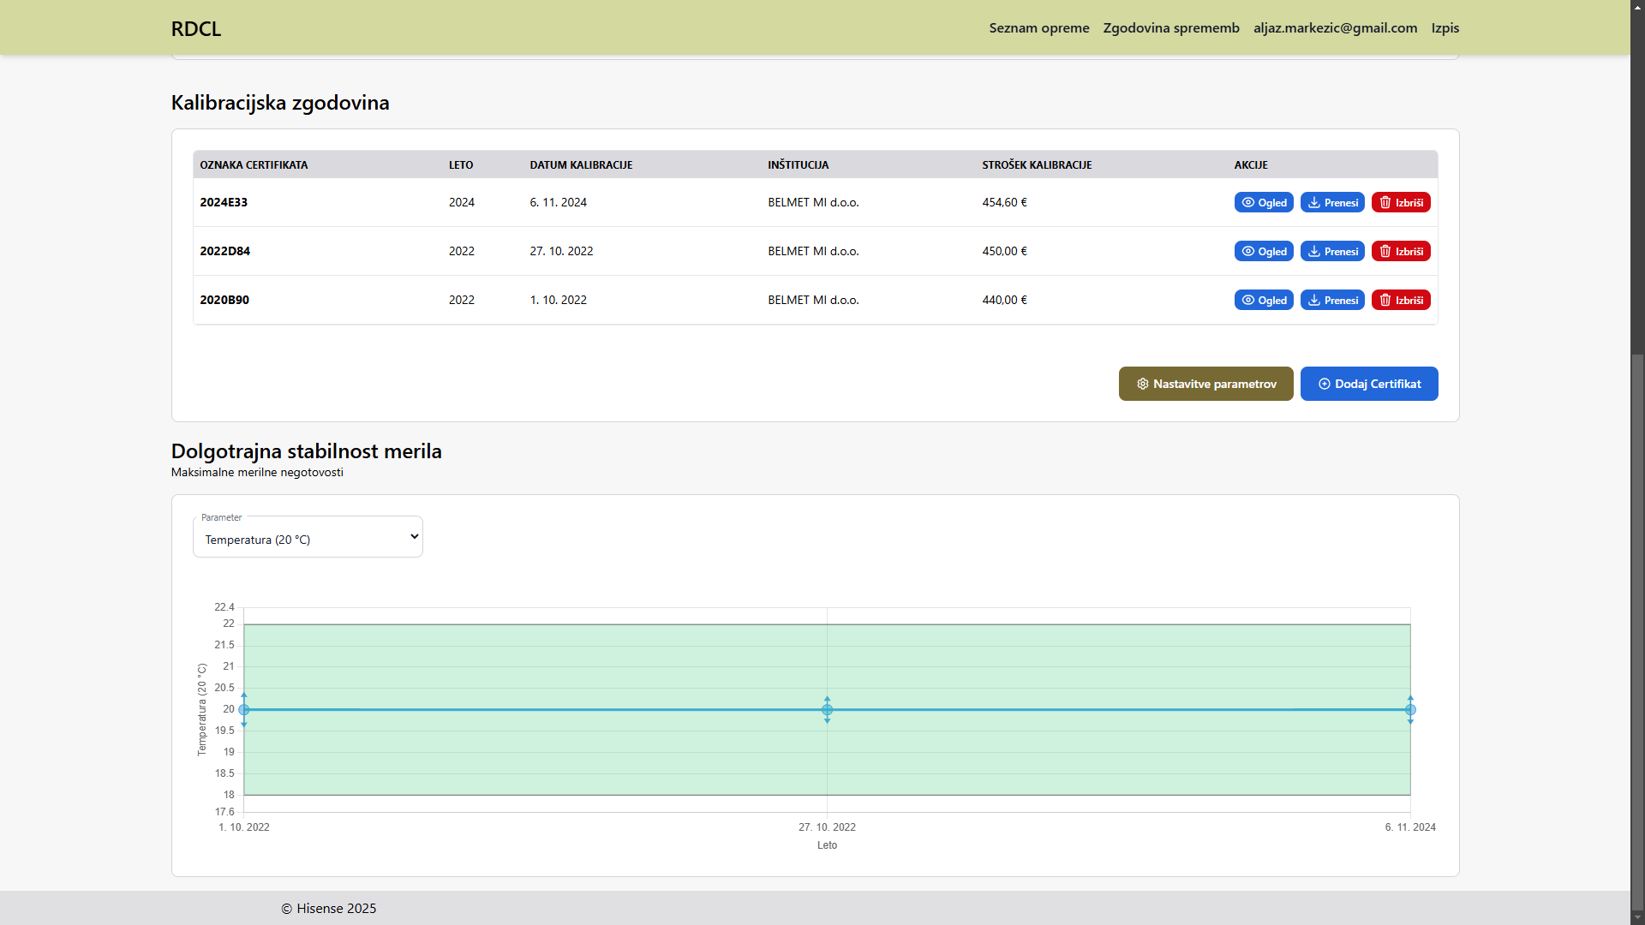
Task: View certificate 2020B90 with Ogled button
Action: pyautogui.click(x=1264, y=300)
